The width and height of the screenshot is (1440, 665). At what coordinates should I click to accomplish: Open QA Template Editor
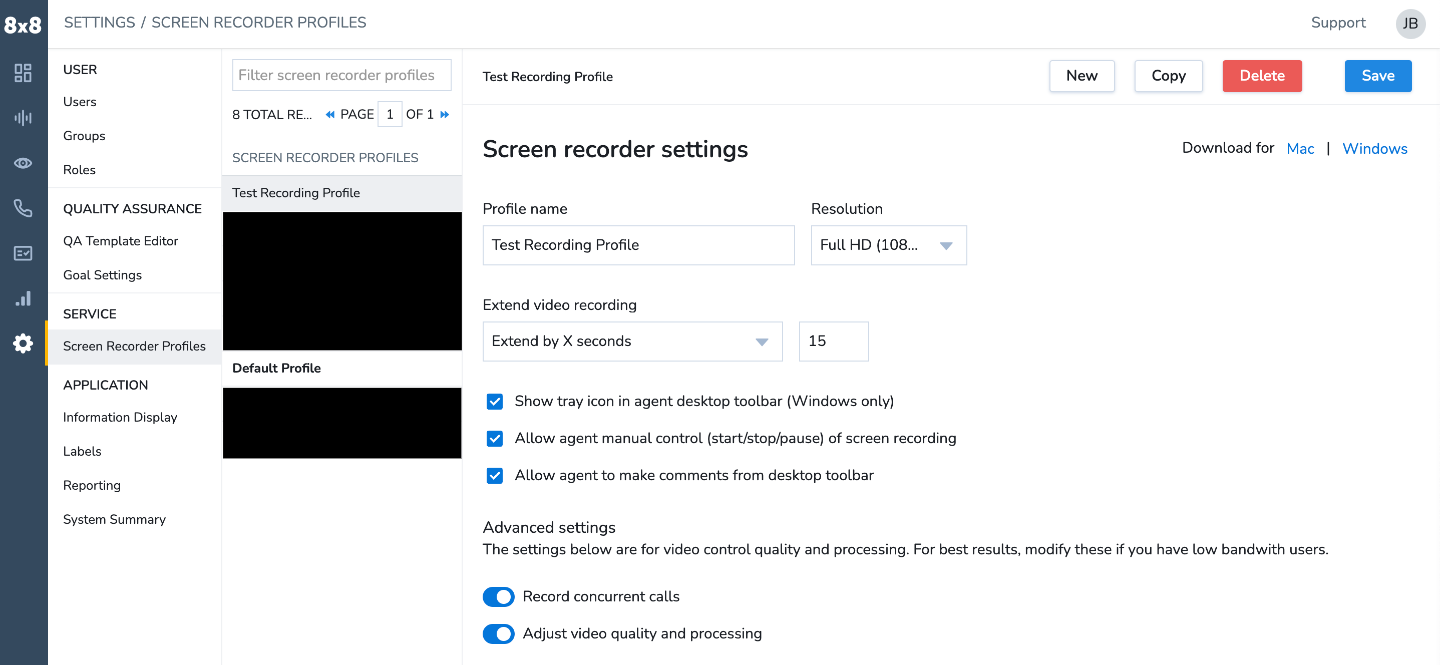(x=121, y=241)
